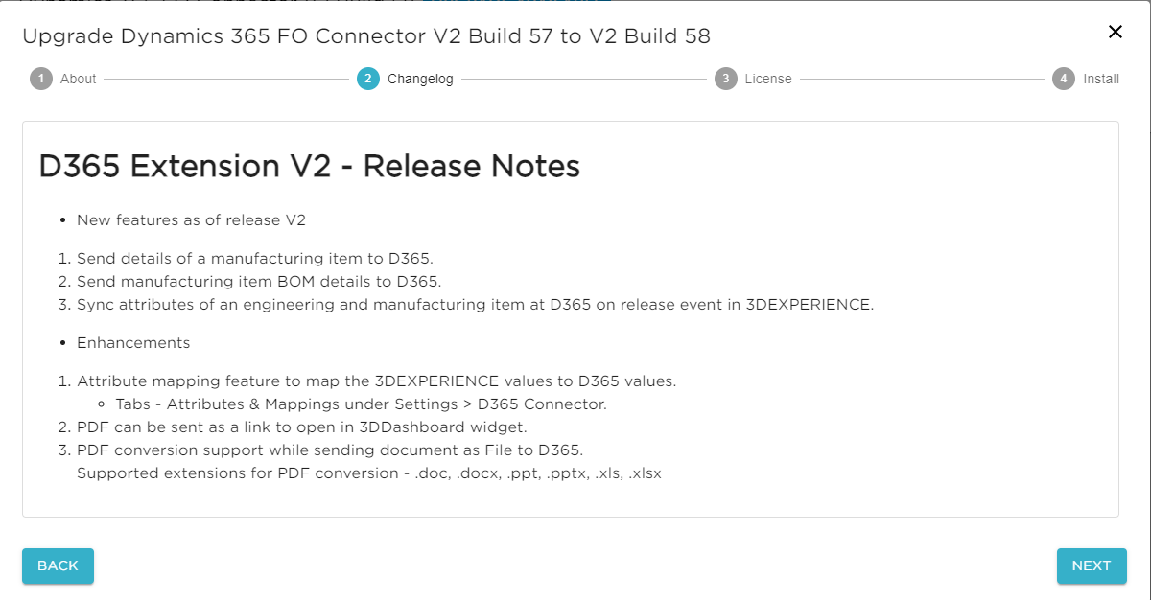Image resolution: width=1151 pixels, height=600 pixels.
Task: Click the Supported extensions for PDF conversion line
Action: point(369,473)
